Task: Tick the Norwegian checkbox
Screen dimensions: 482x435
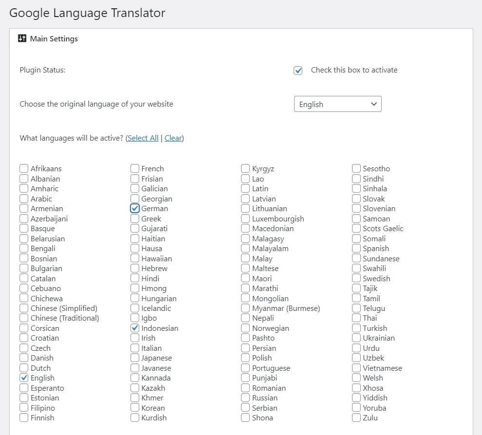Action: [x=245, y=328]
